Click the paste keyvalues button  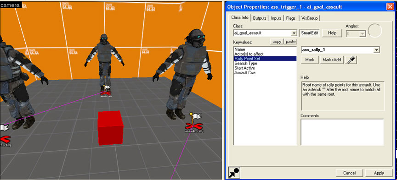tap(290, 42)
